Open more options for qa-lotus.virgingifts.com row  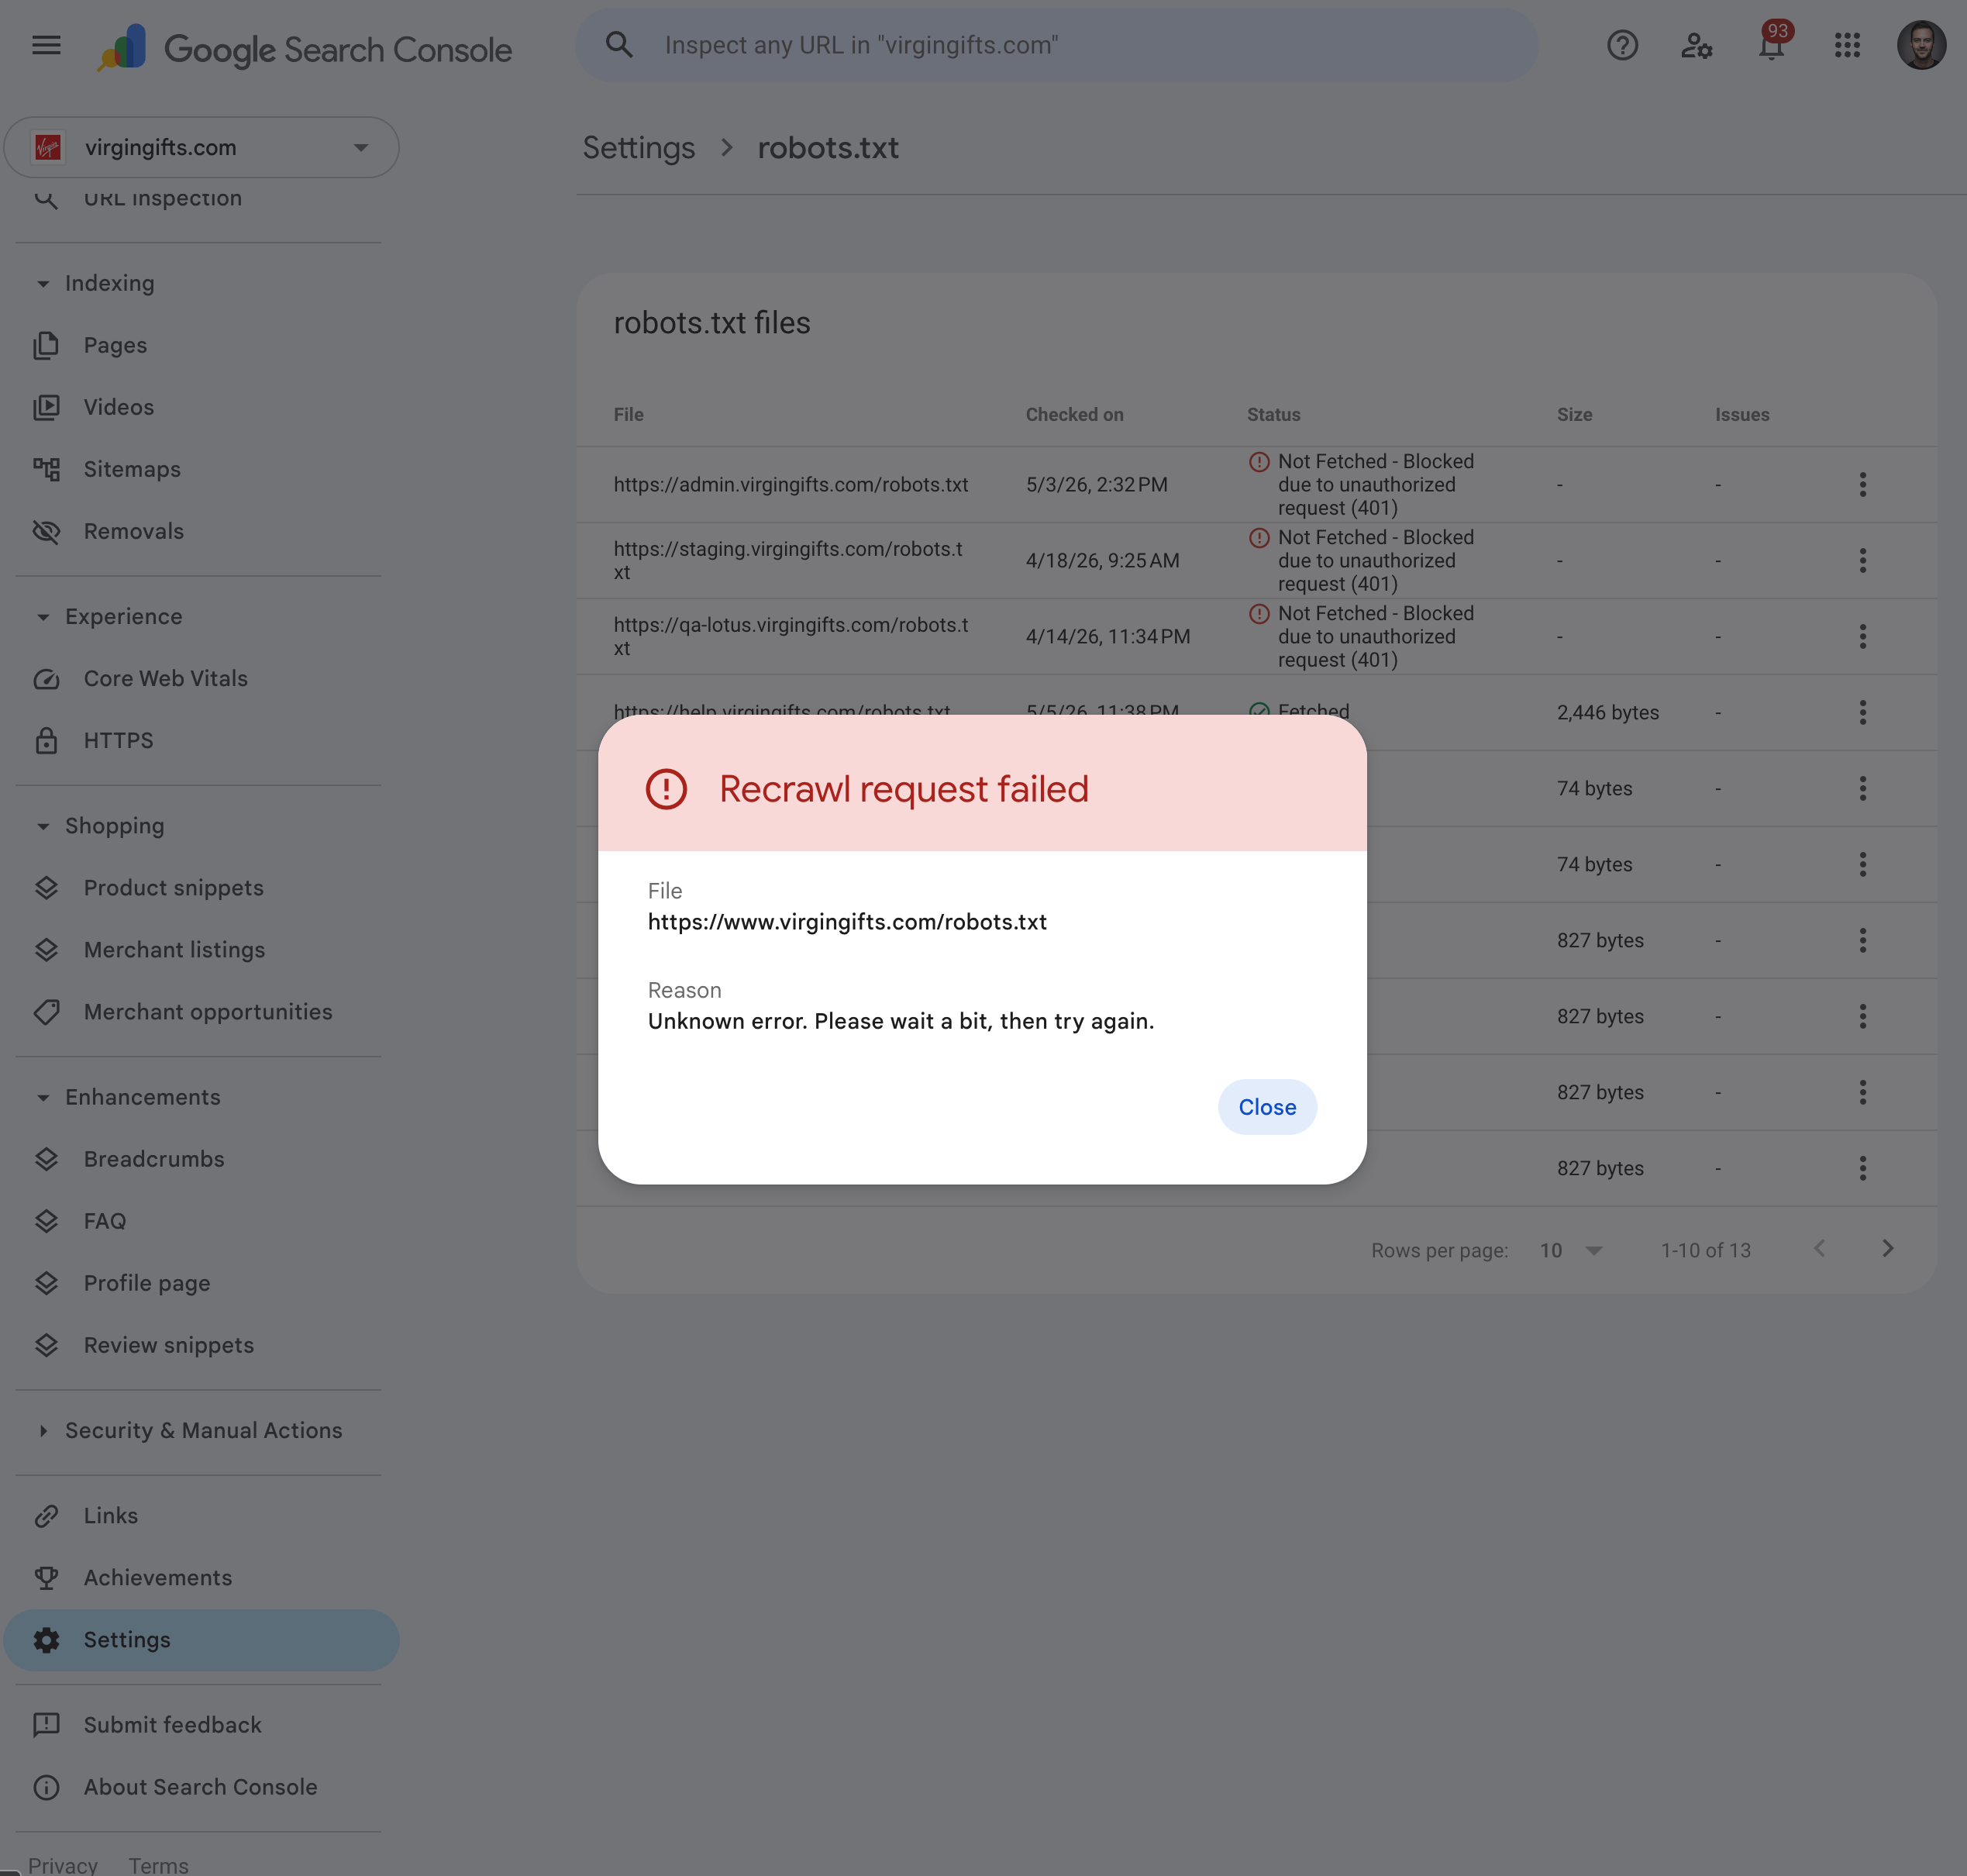(x=1862, y=637)
